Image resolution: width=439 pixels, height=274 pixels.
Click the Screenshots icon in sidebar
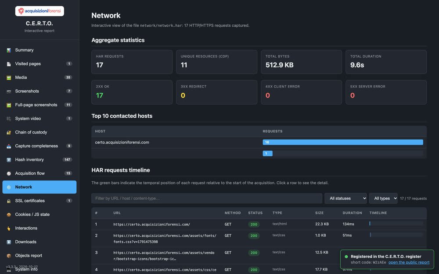click(x=9, y=91)
